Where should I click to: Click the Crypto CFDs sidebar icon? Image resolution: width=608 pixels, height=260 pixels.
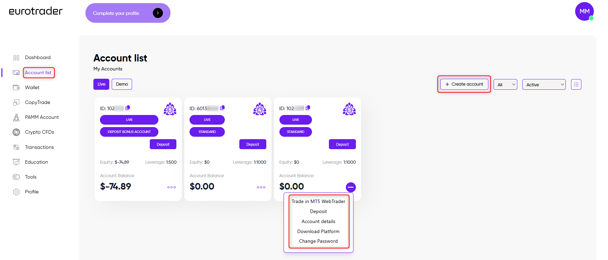(16, 132)
